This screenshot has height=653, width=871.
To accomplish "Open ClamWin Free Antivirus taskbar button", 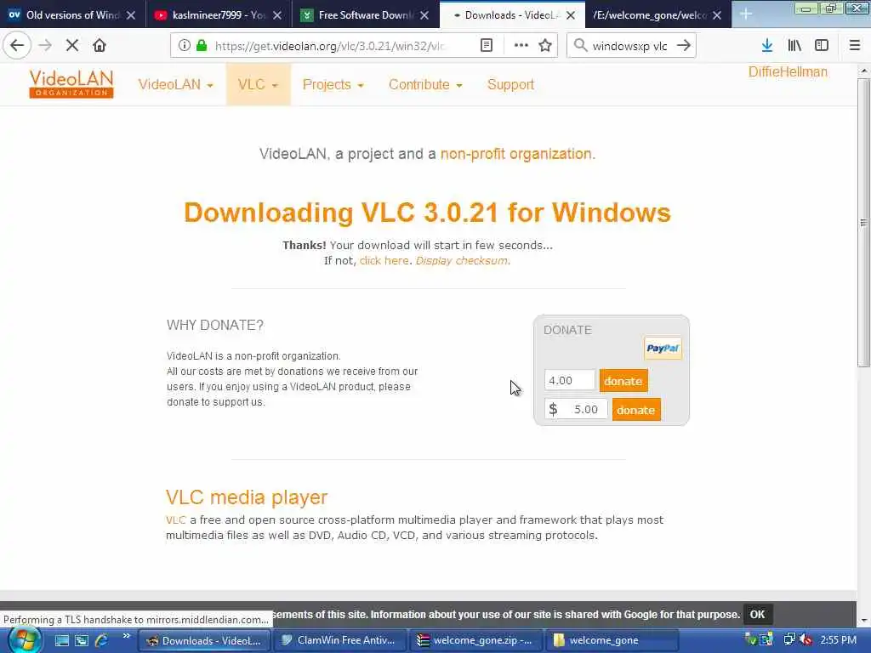I will point(339,640).
